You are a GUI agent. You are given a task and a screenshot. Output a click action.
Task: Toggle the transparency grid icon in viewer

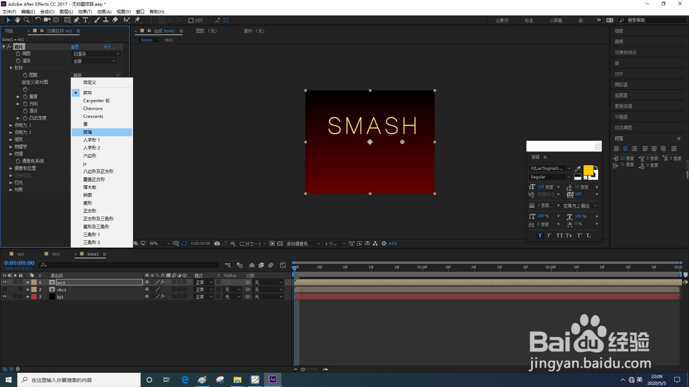coord(280,243)
